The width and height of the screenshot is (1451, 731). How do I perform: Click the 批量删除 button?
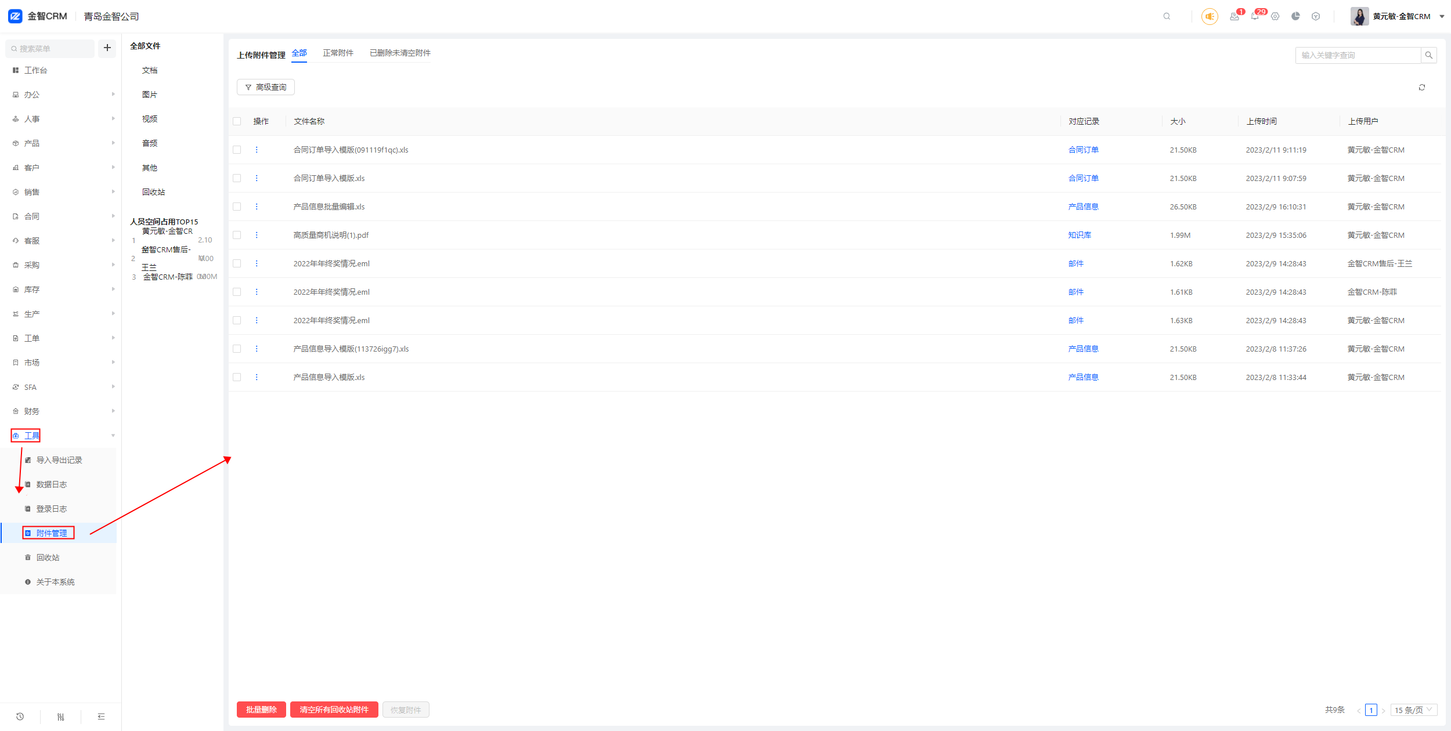tap(261, 710)
